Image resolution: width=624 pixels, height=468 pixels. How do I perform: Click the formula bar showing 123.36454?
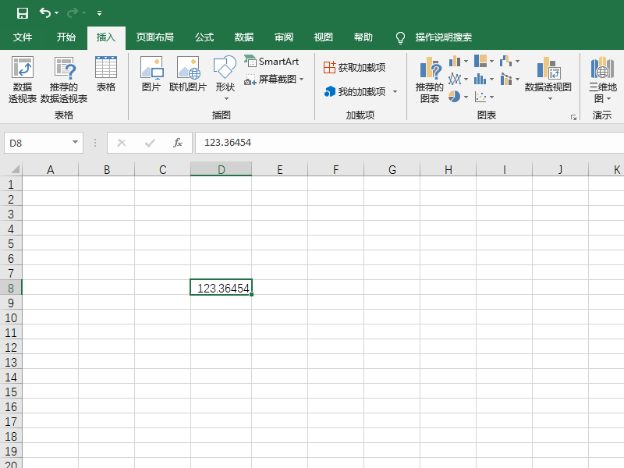[x=409, y=143]
